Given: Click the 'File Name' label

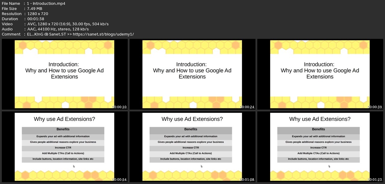Looking at the screenshot, I should coord(11,3).
